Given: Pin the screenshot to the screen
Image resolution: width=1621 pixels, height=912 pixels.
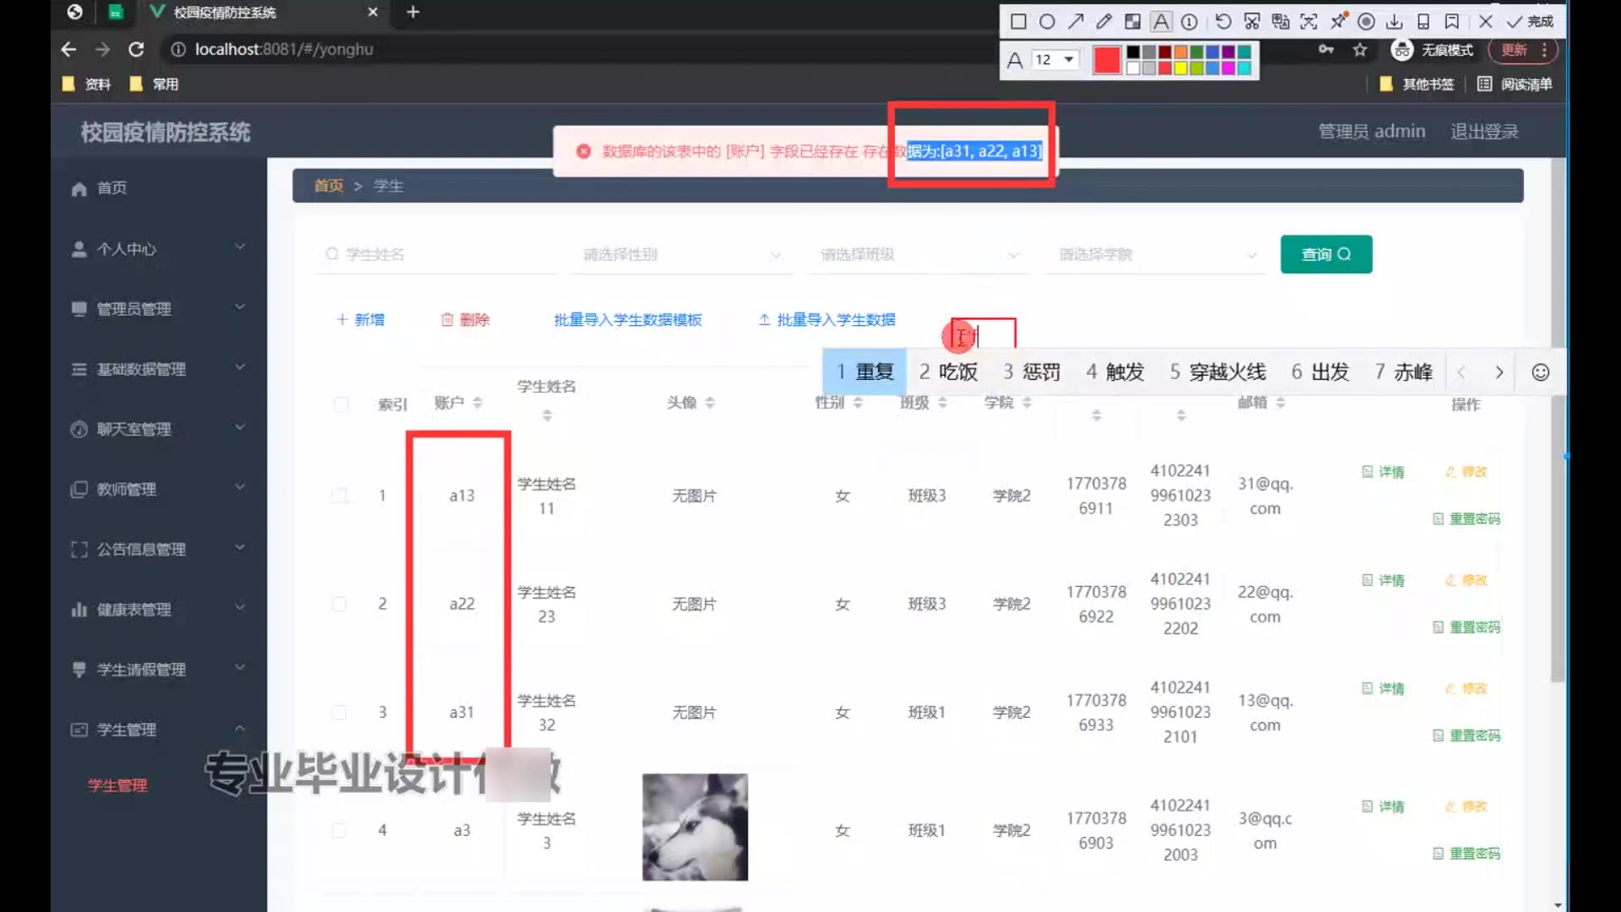Looking at the screenshot, I should pos(1338,22).
